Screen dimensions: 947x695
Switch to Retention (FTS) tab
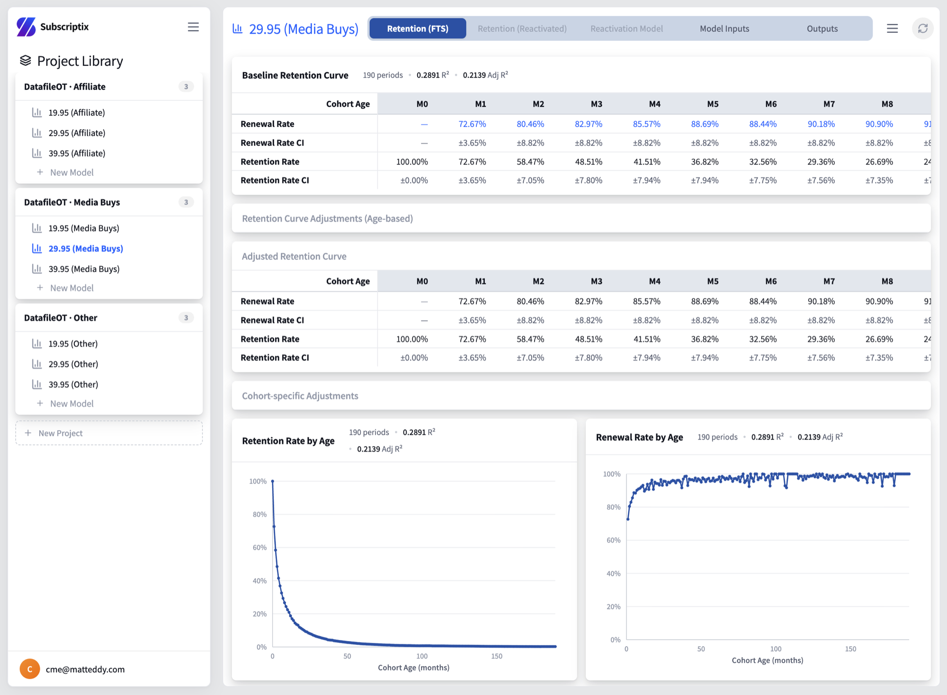click(418, 28)
